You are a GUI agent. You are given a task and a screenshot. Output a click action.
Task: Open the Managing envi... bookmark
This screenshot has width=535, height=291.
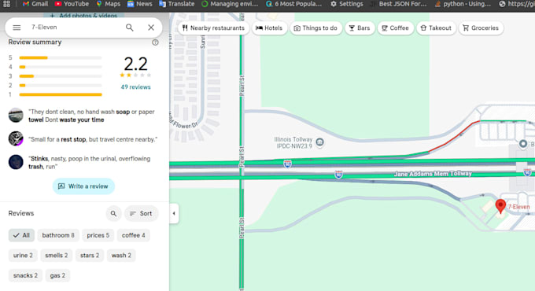tap(230, 4)
